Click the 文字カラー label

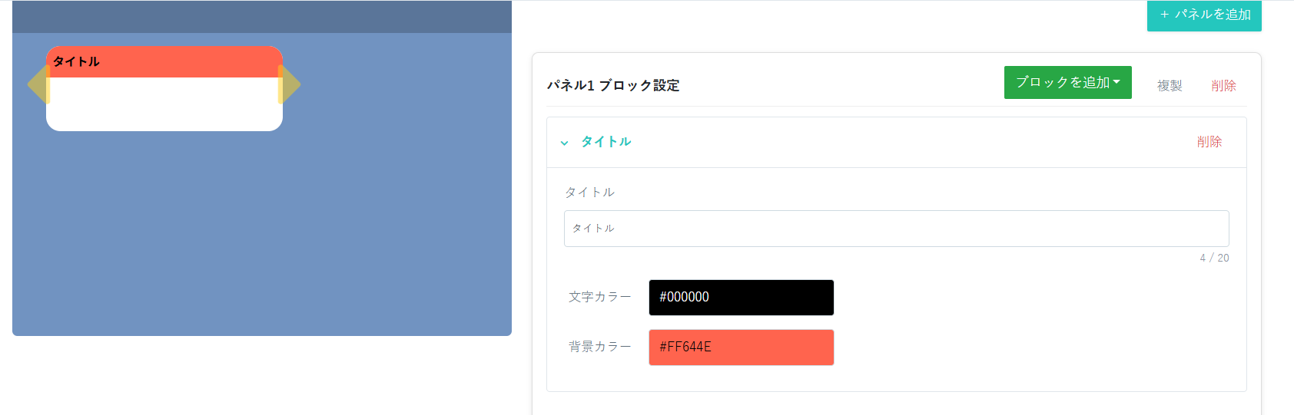[599, 297]
